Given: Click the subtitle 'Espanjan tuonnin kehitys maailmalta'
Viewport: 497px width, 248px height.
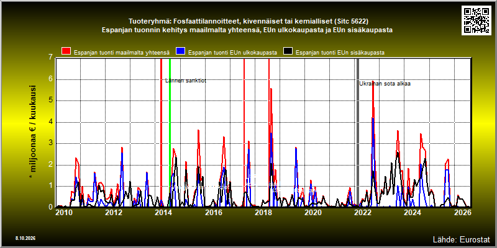Looking at the screenshot, I should click(x=248, y=30).
